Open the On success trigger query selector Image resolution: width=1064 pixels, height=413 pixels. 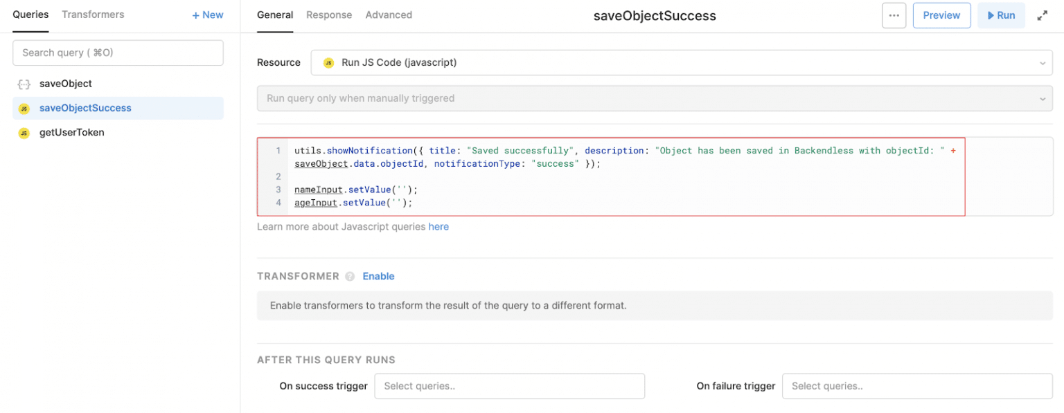click(x=509, y=386)
